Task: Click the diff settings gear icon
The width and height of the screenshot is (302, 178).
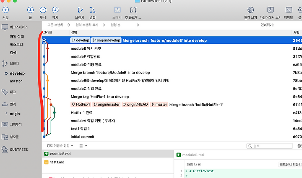Action: click(x=299, y=146)
